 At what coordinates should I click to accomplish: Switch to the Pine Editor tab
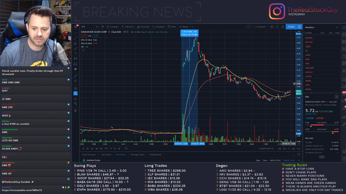pos(121,155)
